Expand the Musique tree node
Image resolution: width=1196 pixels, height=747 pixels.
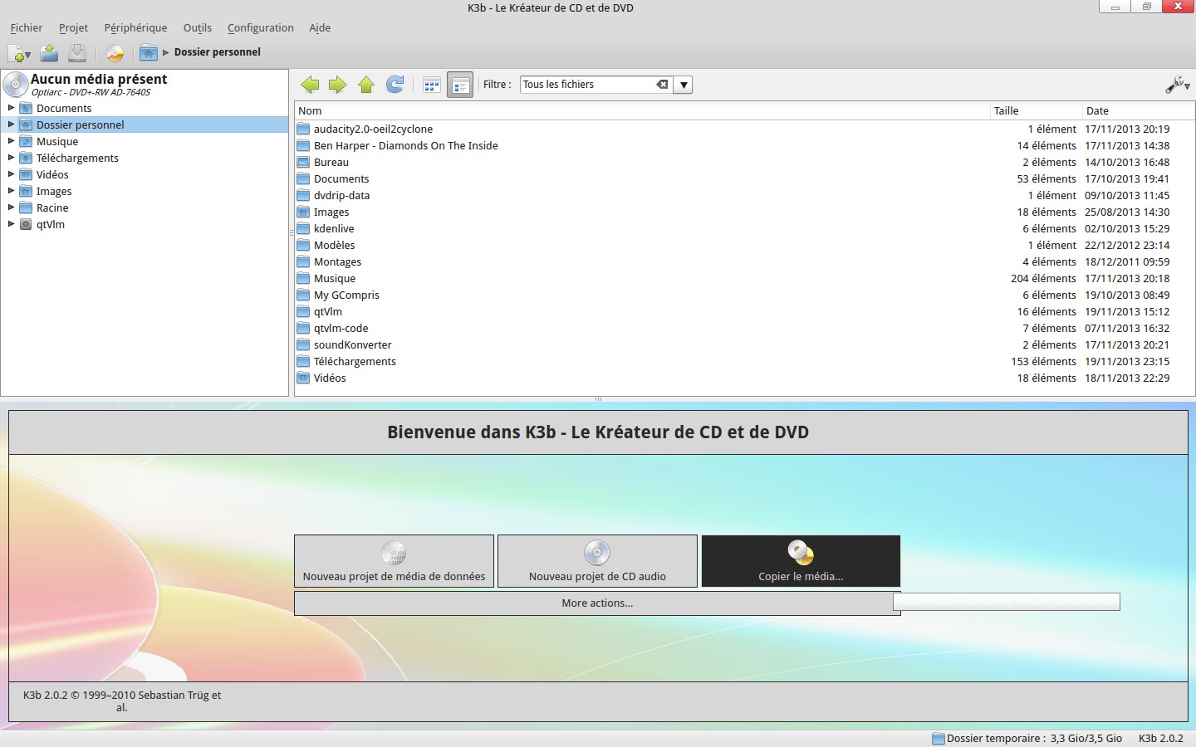(x=11, y=141)
